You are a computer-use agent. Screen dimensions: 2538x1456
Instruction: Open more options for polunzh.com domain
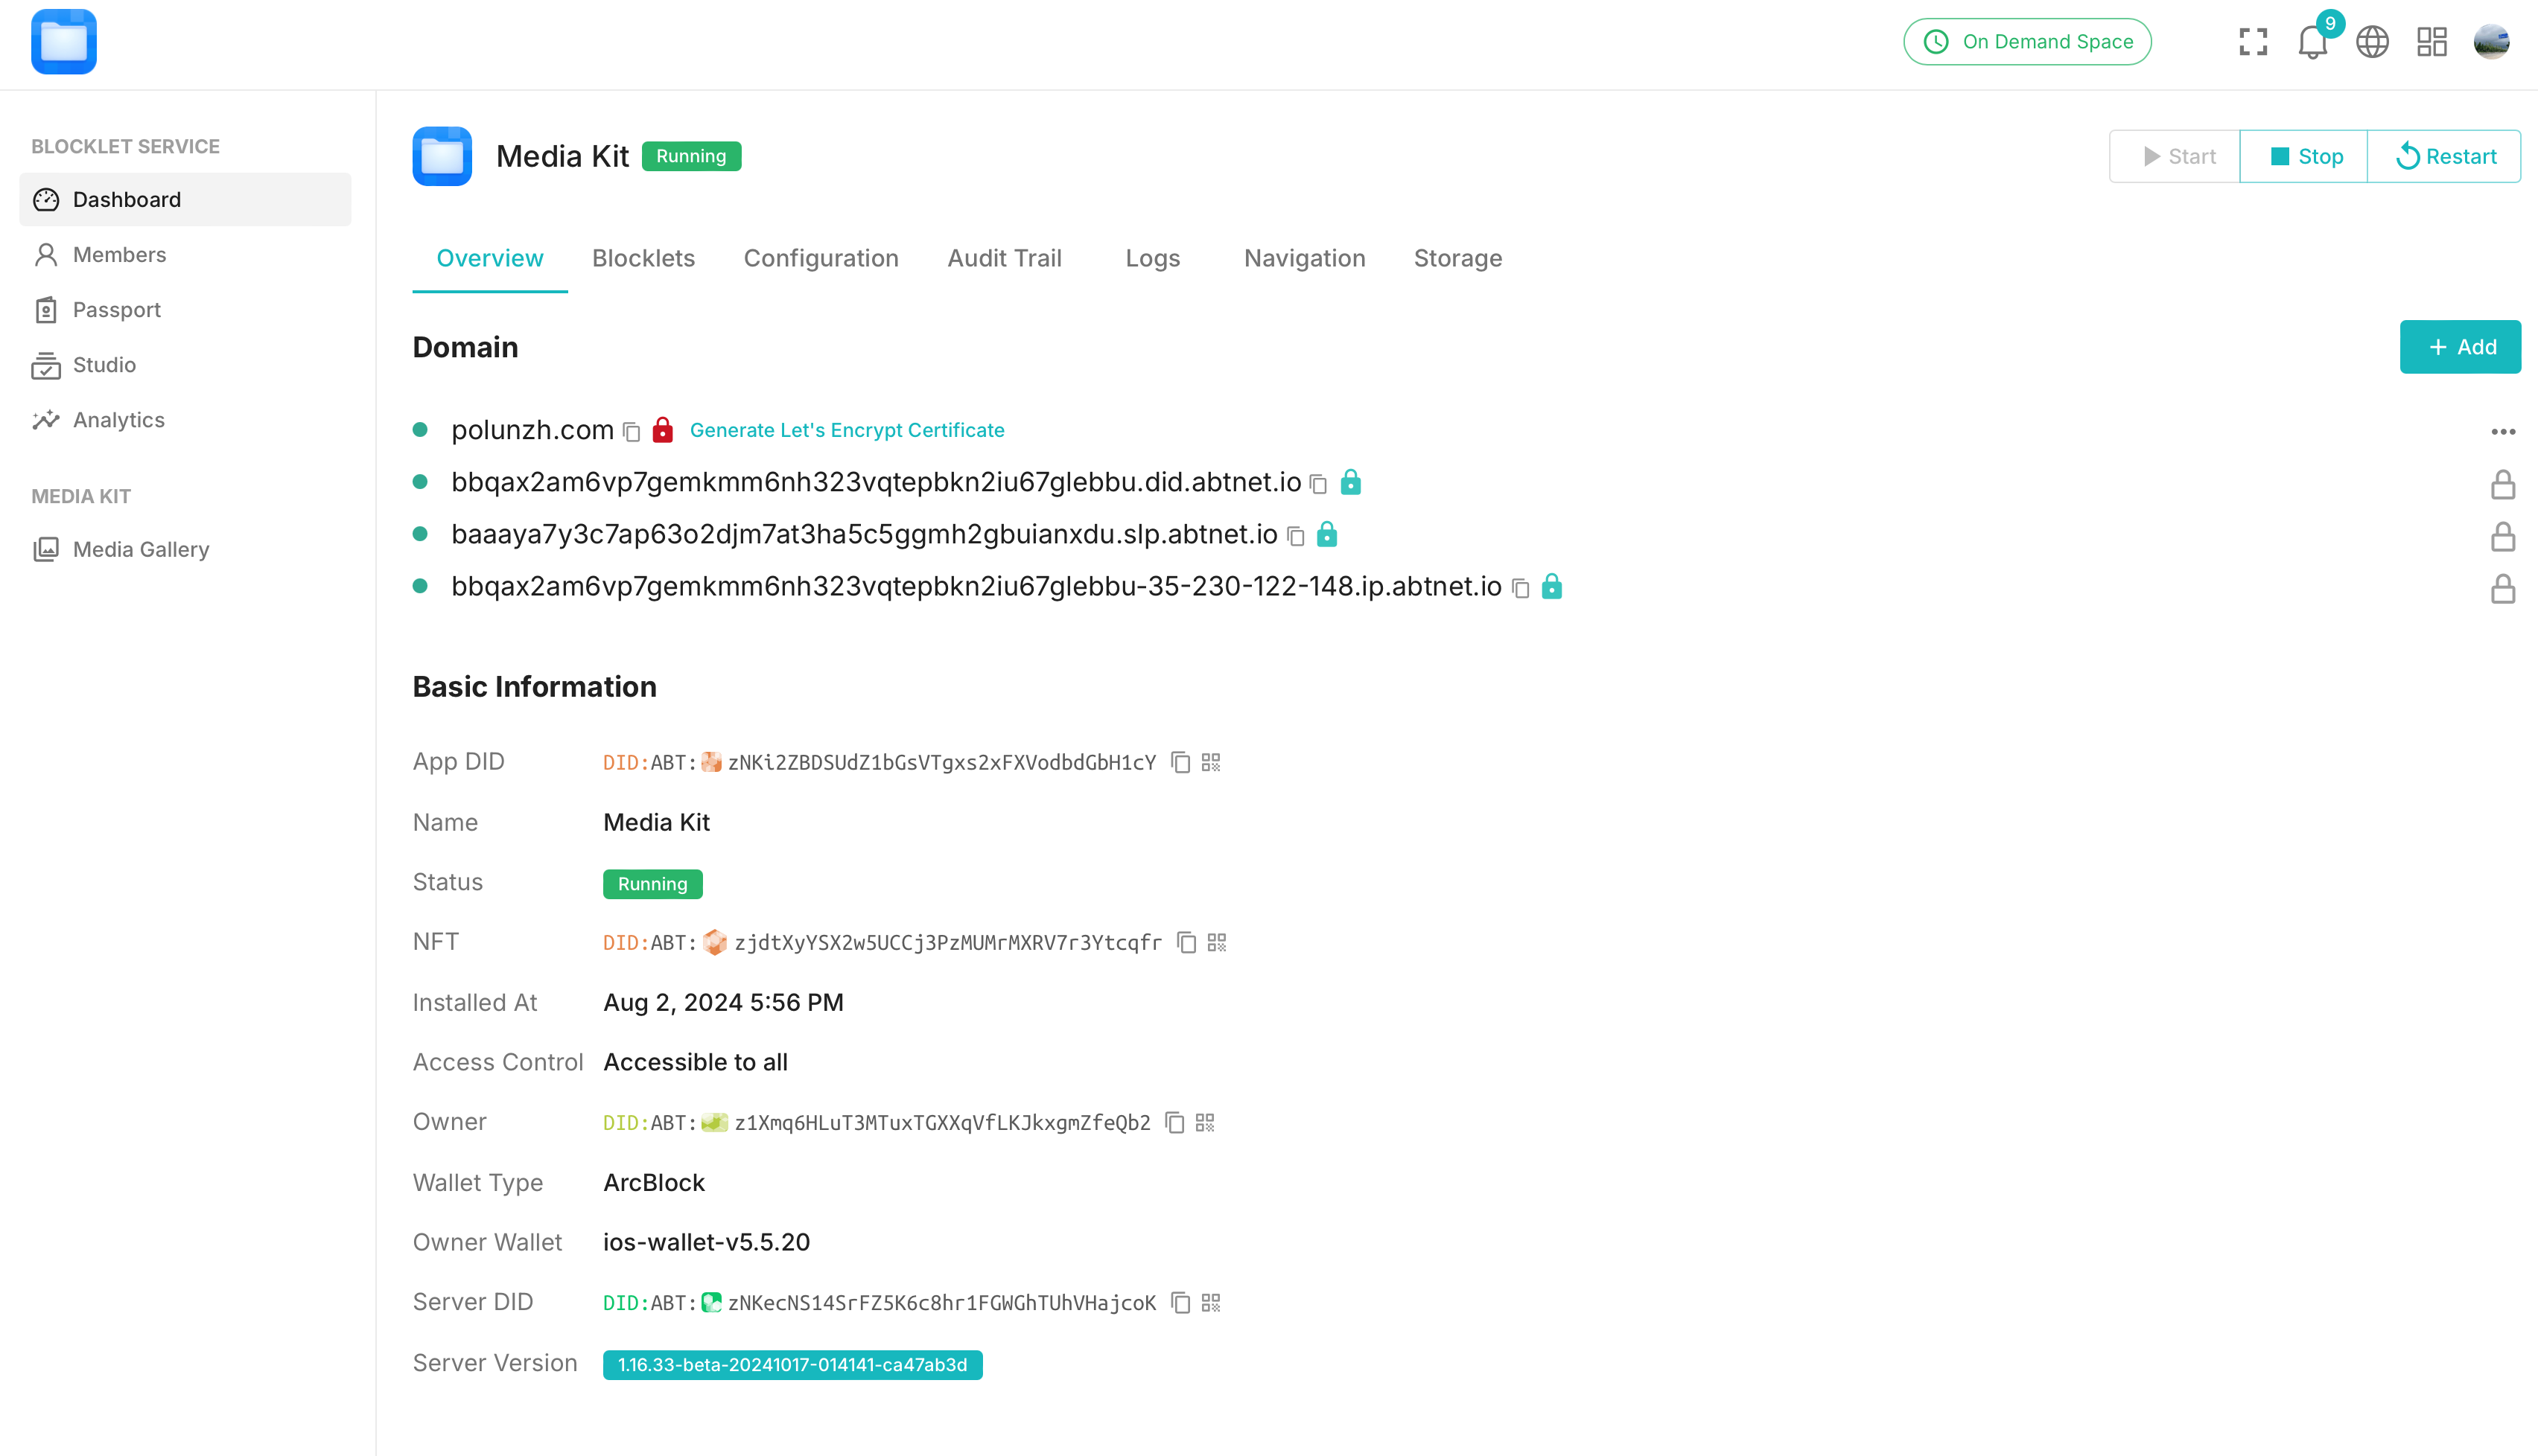tap(2502, 432)
